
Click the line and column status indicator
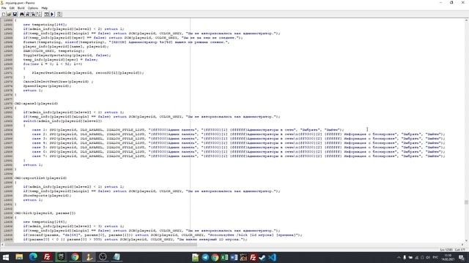point(453,250)
